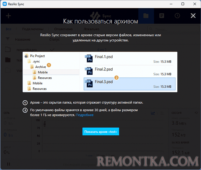Click the chart view icon above graph
Viewport: 201px width, 170px height.
153,113
